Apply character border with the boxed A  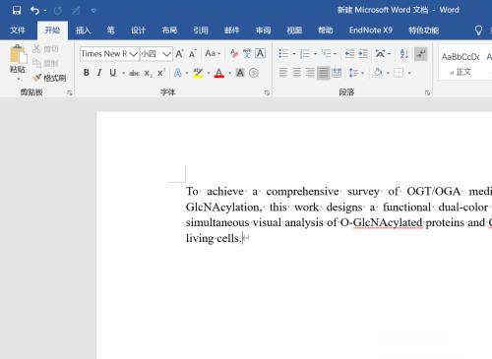260,53
